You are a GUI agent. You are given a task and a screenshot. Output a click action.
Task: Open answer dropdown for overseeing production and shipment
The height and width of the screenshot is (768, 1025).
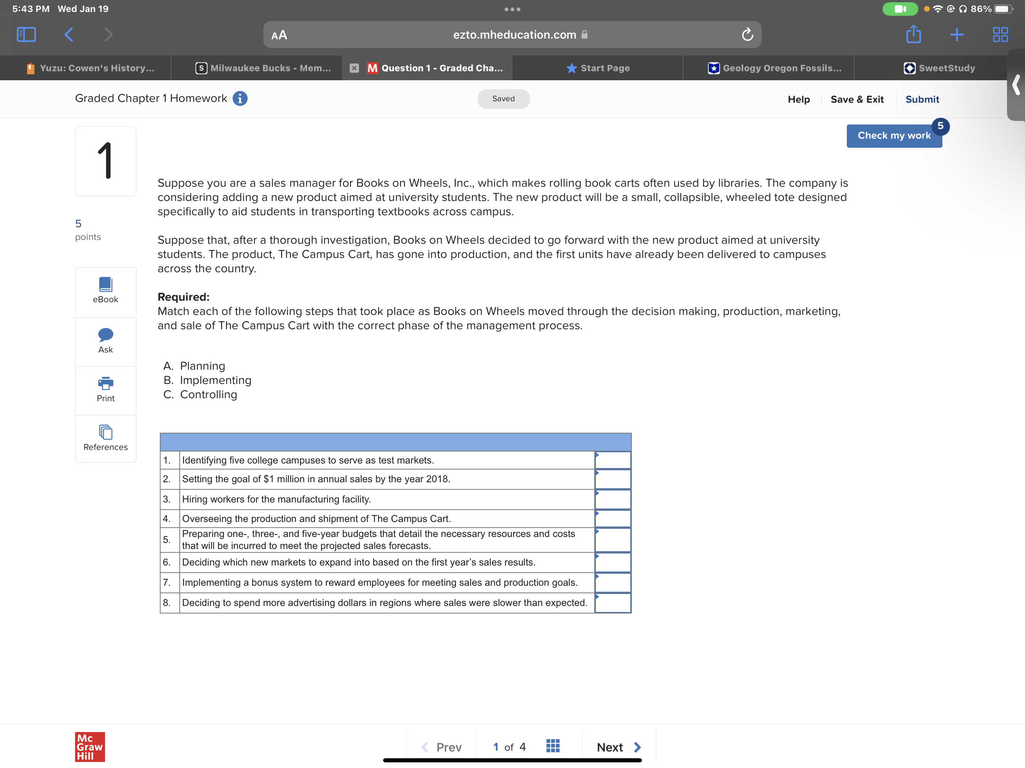[x=613, y=518]
